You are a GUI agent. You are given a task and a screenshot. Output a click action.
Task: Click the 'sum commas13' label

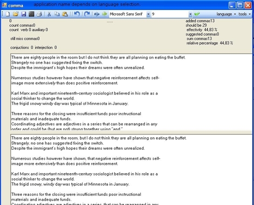[199, 39]
